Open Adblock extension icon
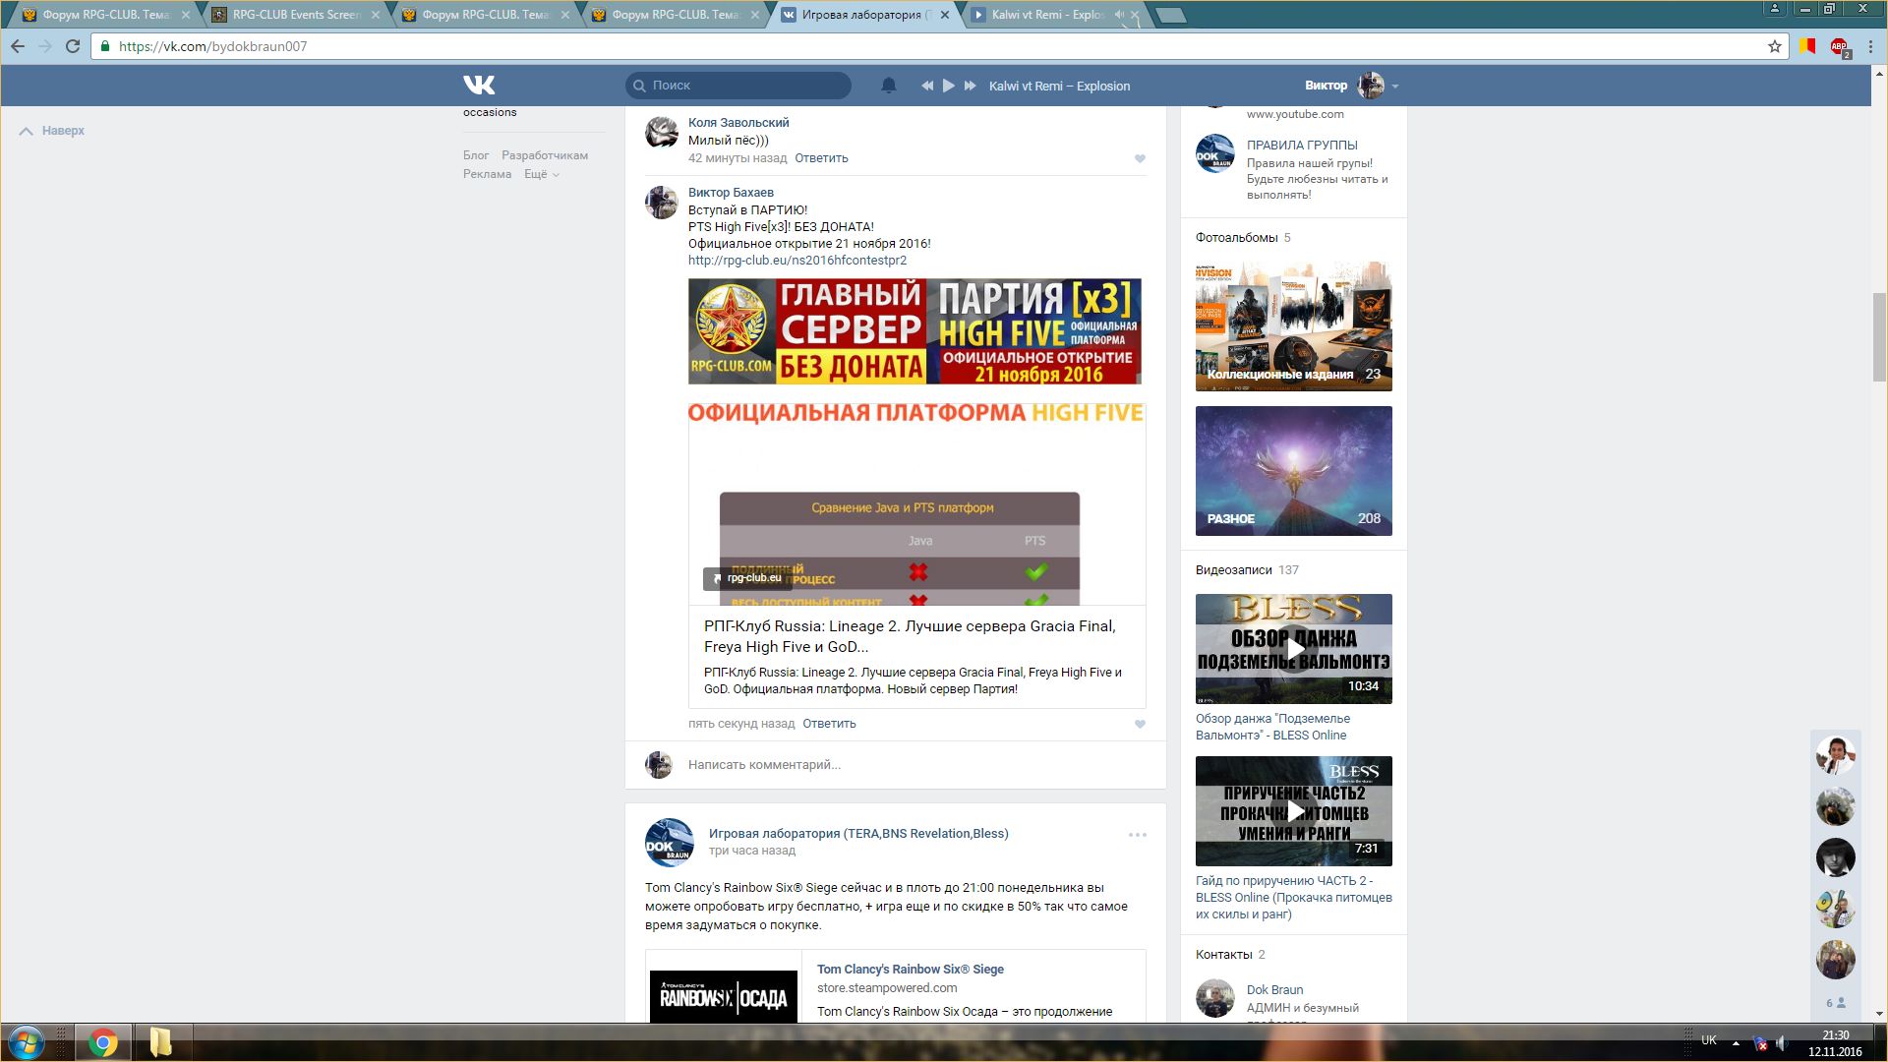Image resolution: width=1888 pixels, height=1062 pixels. pos(1839,46)
